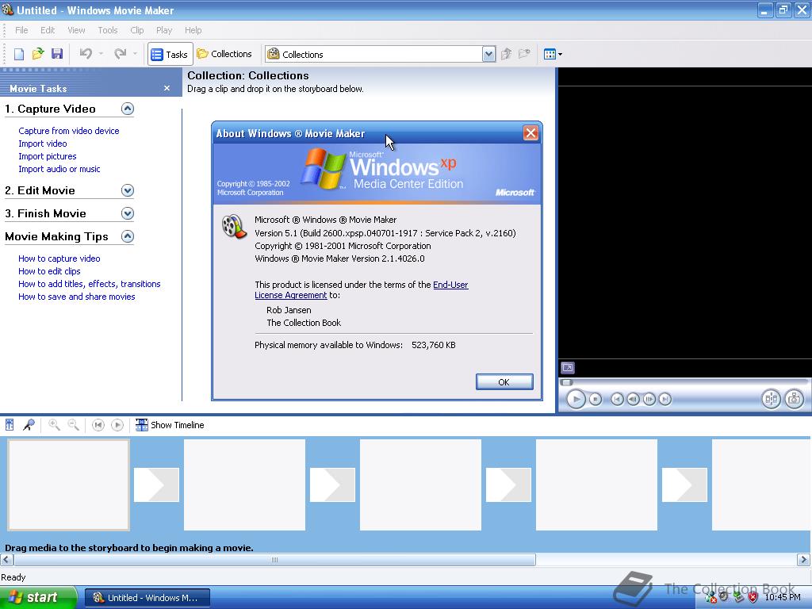The width and height of the screenshot is (812, 609).
Task: Click the New Collection Folder icon
Action: [x=525, y=54]
